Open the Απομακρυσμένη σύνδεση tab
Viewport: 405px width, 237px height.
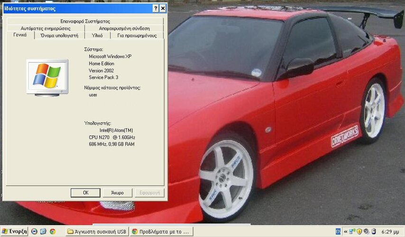click(124, 28)
